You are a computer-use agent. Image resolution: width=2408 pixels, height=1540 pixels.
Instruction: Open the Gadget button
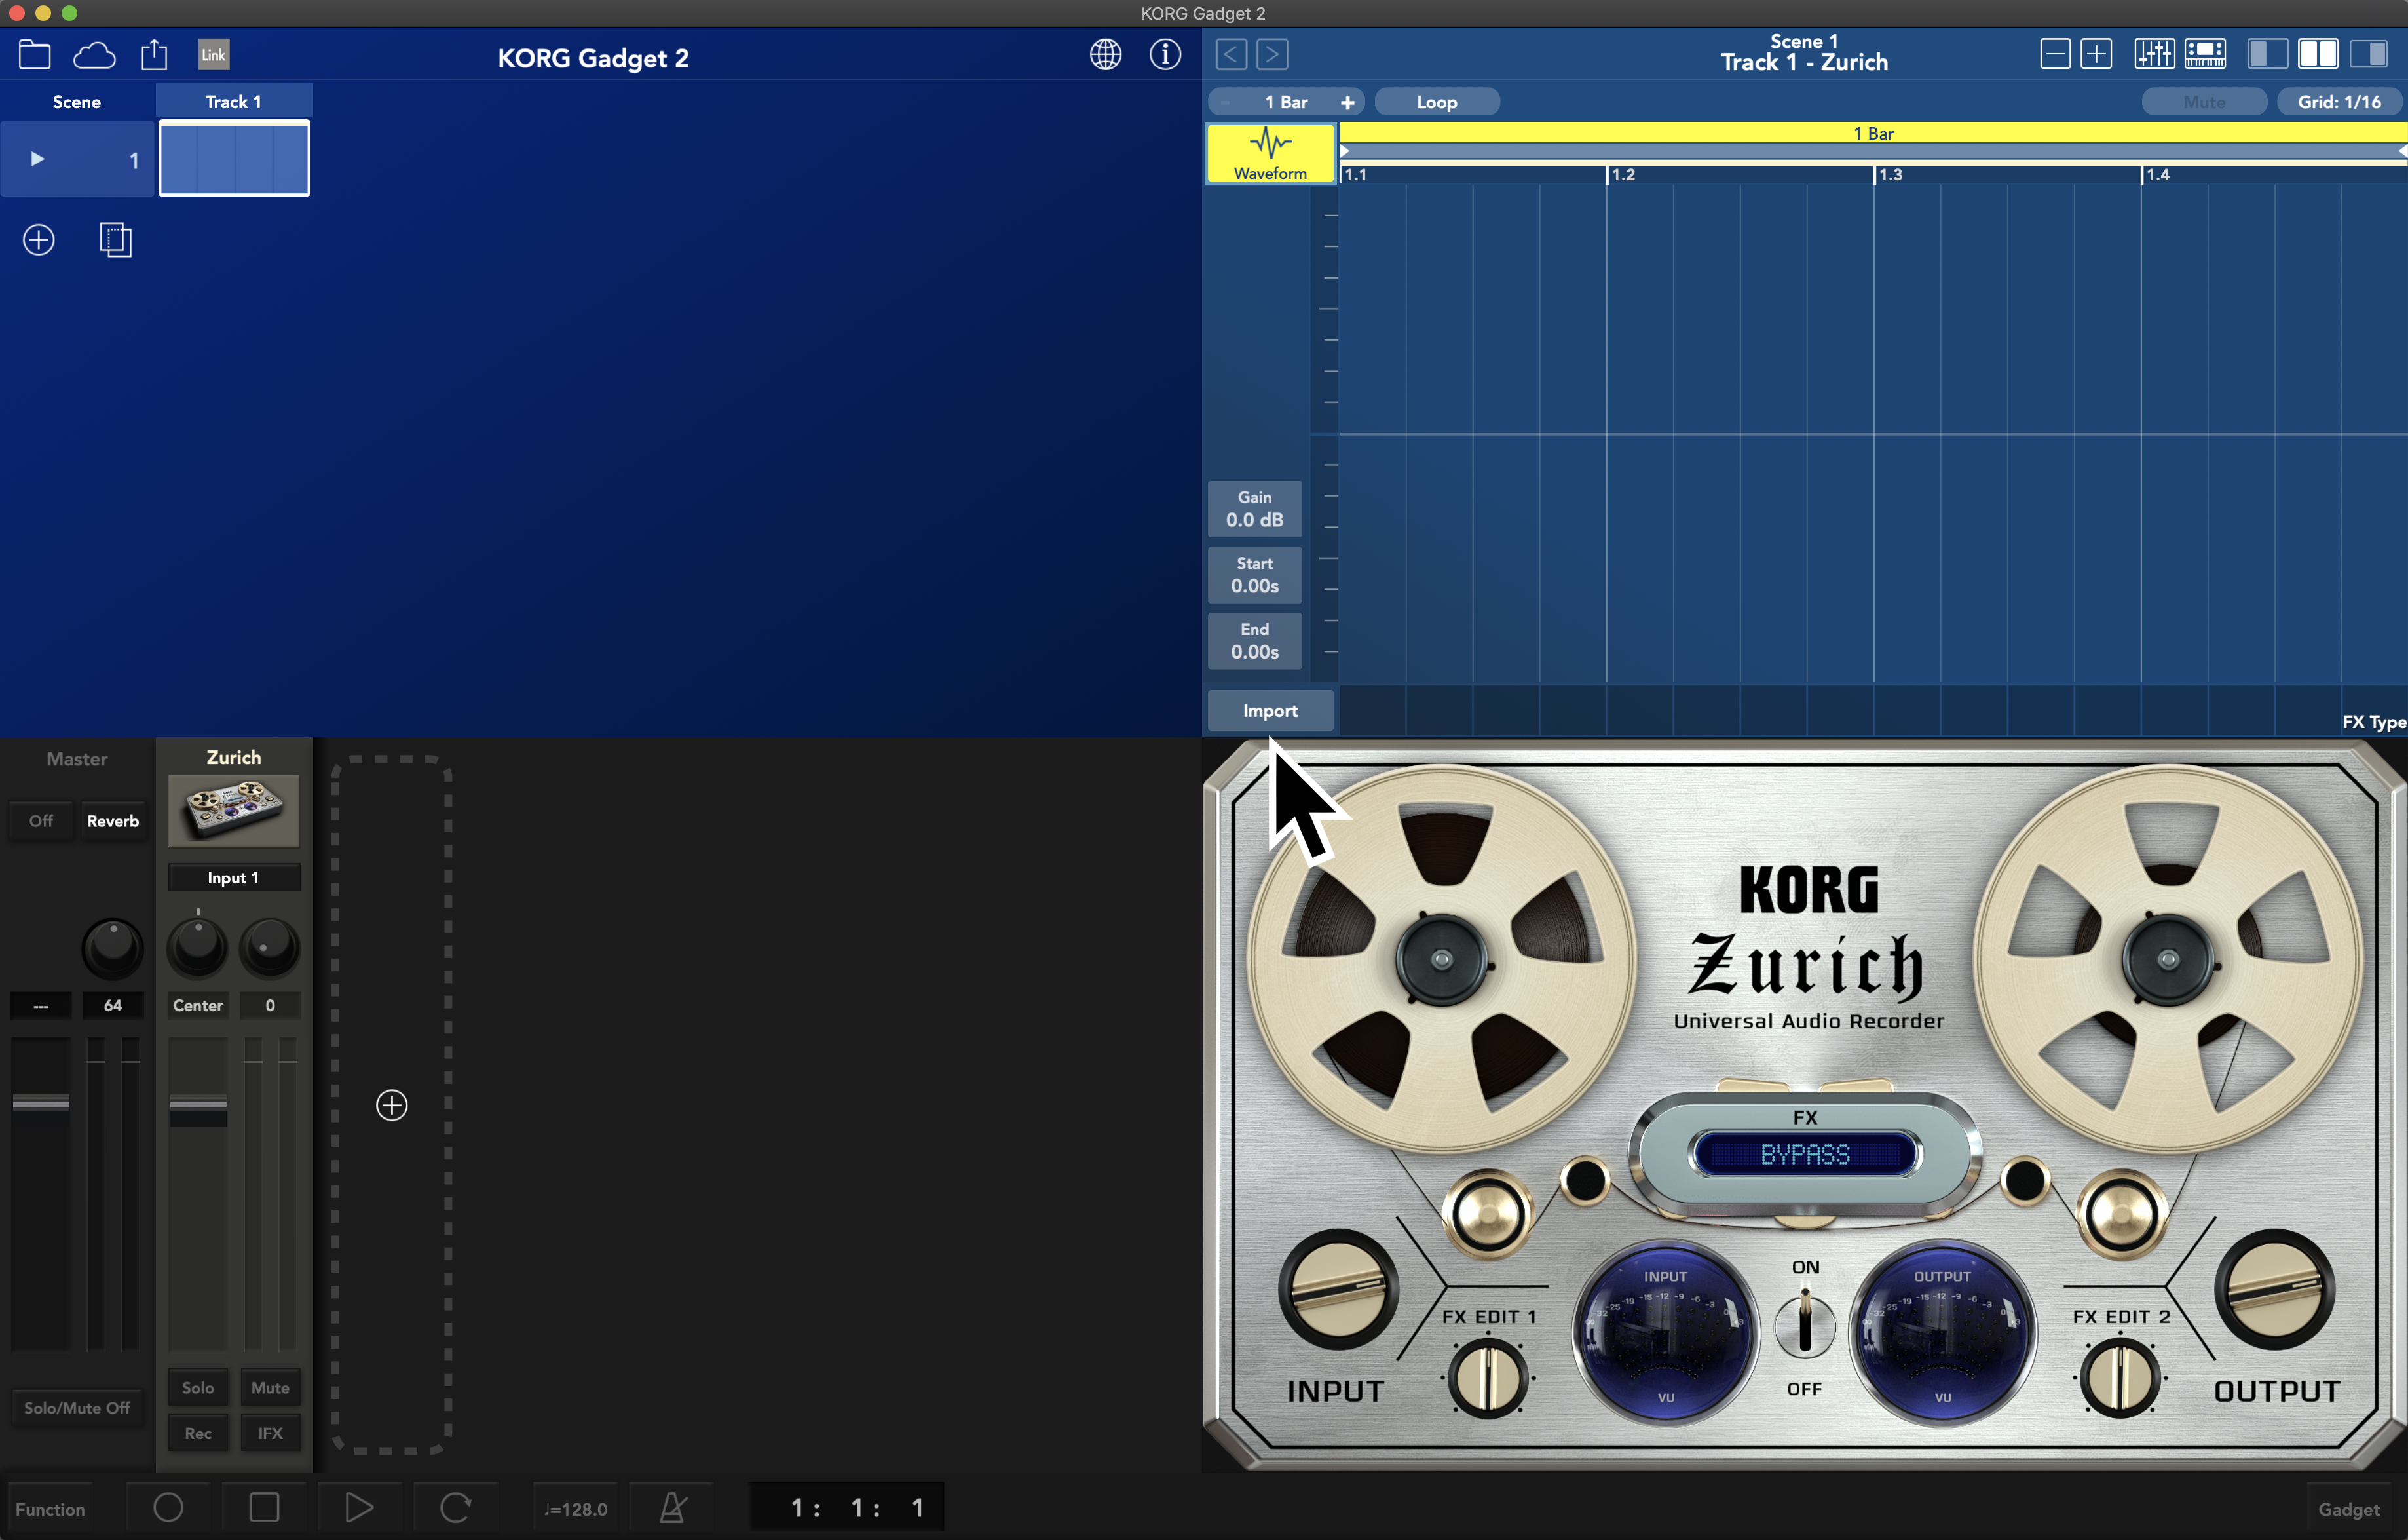pyautogui.click(x=2349, y=1509)
